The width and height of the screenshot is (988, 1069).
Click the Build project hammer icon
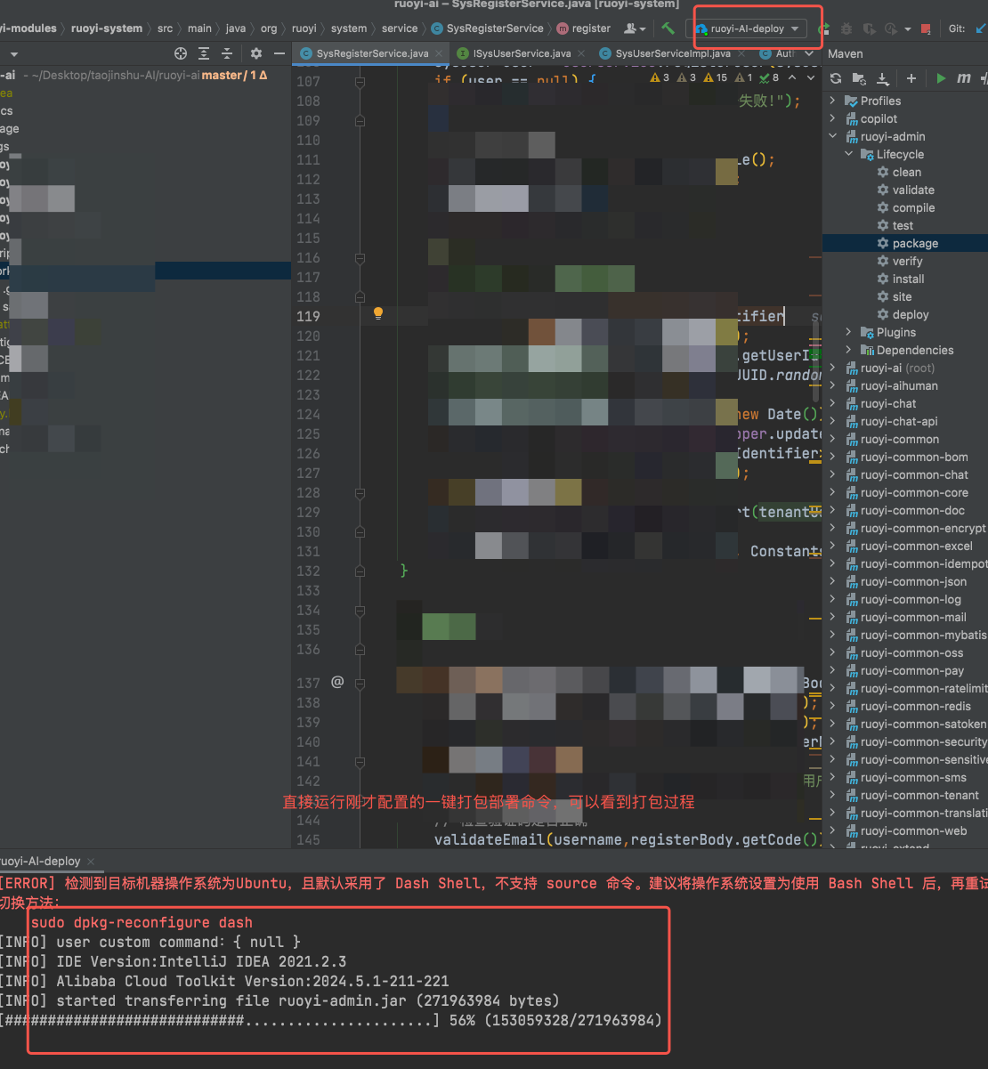pyautogui.click(x=668, y=28)
